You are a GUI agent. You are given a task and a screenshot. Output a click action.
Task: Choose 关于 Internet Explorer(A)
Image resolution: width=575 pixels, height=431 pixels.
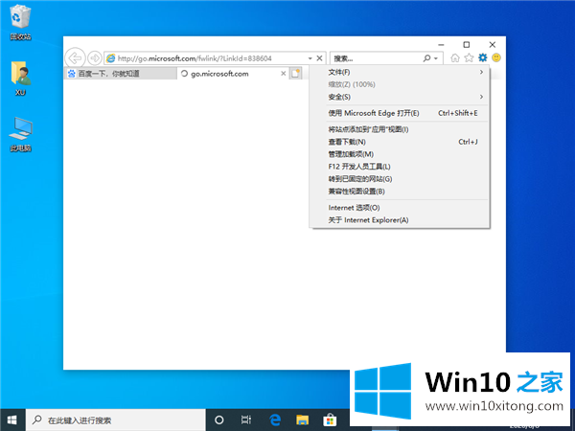point(400,220)
